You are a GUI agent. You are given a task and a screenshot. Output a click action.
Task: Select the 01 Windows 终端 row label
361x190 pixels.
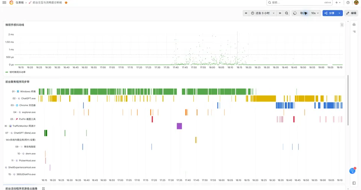click(24, 91)
